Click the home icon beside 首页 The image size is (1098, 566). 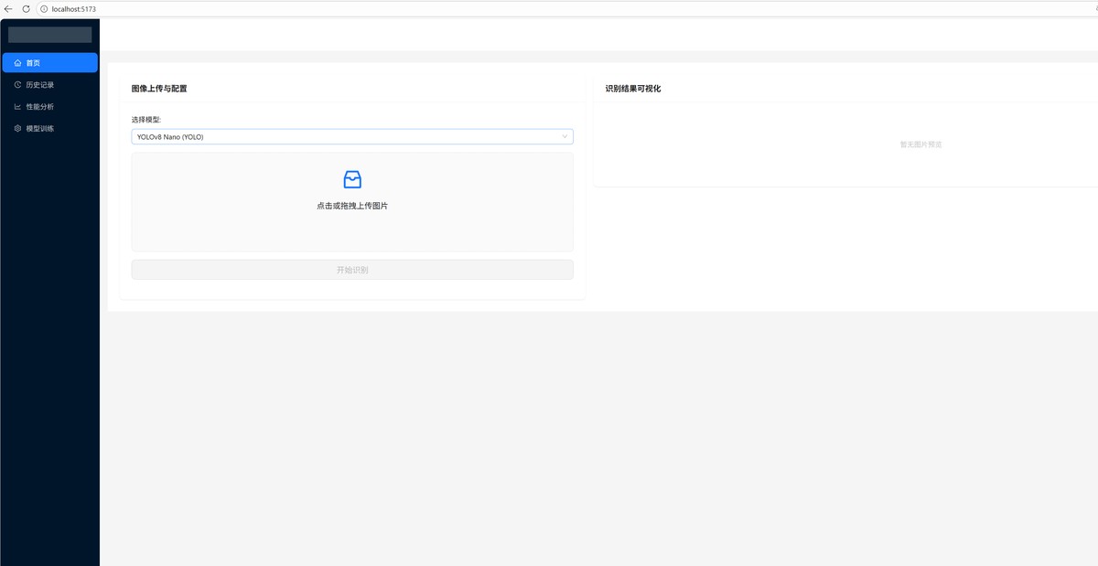point(17,63)
